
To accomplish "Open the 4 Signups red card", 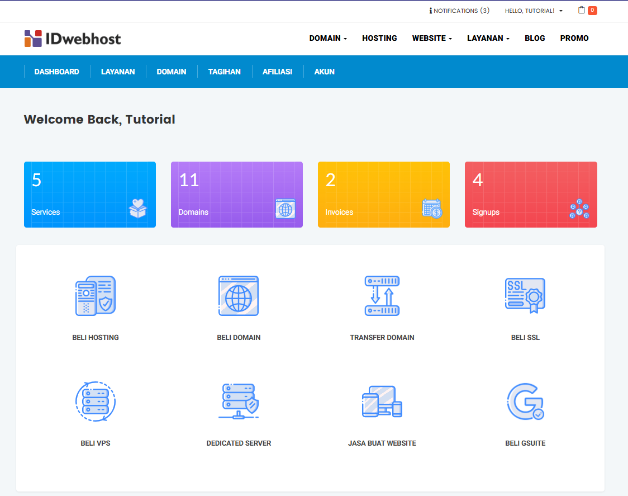I will coord(531,195).
